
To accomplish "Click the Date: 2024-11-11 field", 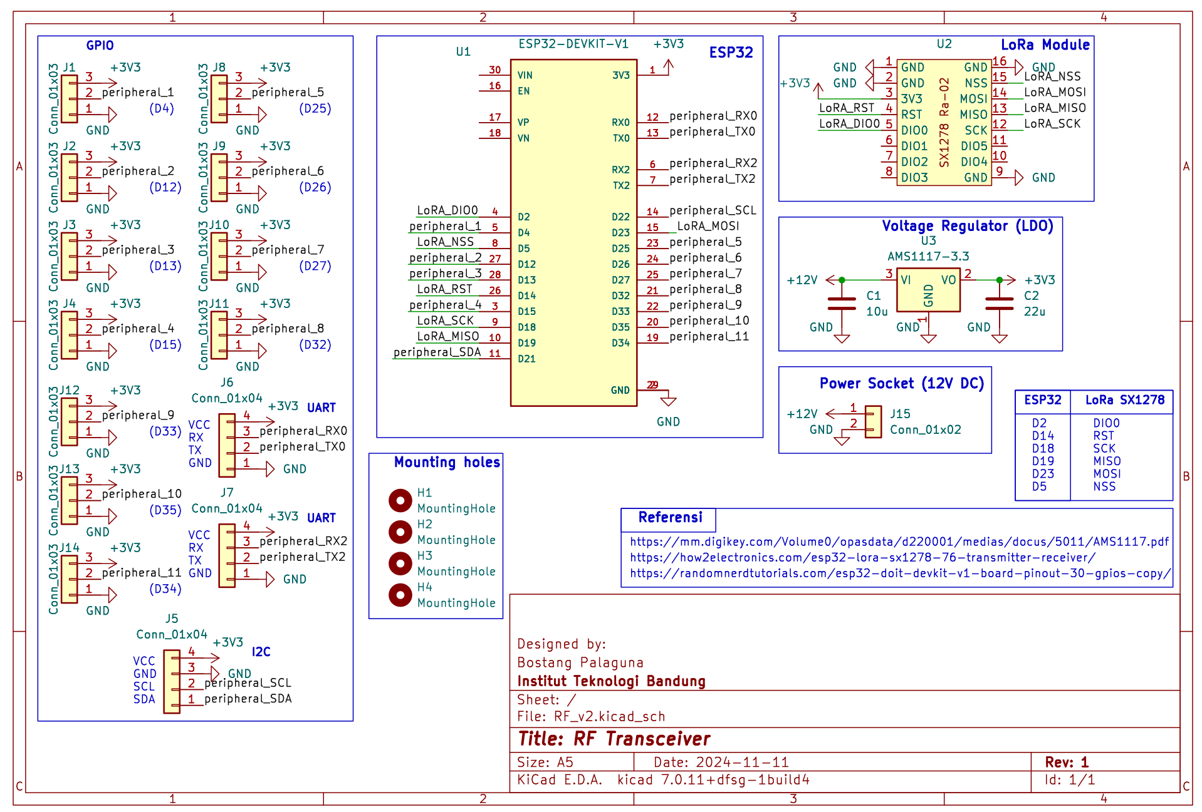I will pyautogui.click(x=721, y=762).
